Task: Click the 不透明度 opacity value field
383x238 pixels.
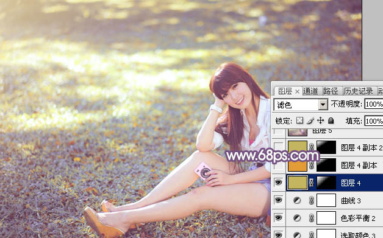Action: click(x=374, y=104)
